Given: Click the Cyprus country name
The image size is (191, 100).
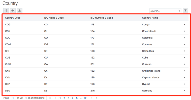Looking at the screenshot, I should (x=146, y=84).
